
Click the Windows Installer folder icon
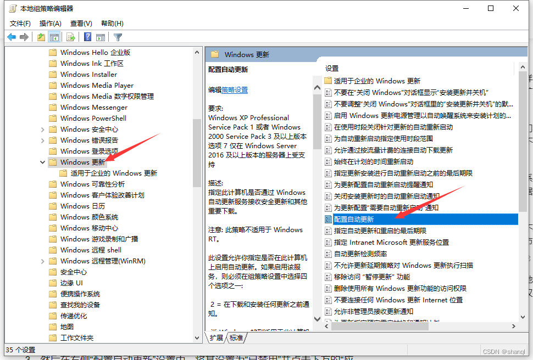[x=53, y=75]
